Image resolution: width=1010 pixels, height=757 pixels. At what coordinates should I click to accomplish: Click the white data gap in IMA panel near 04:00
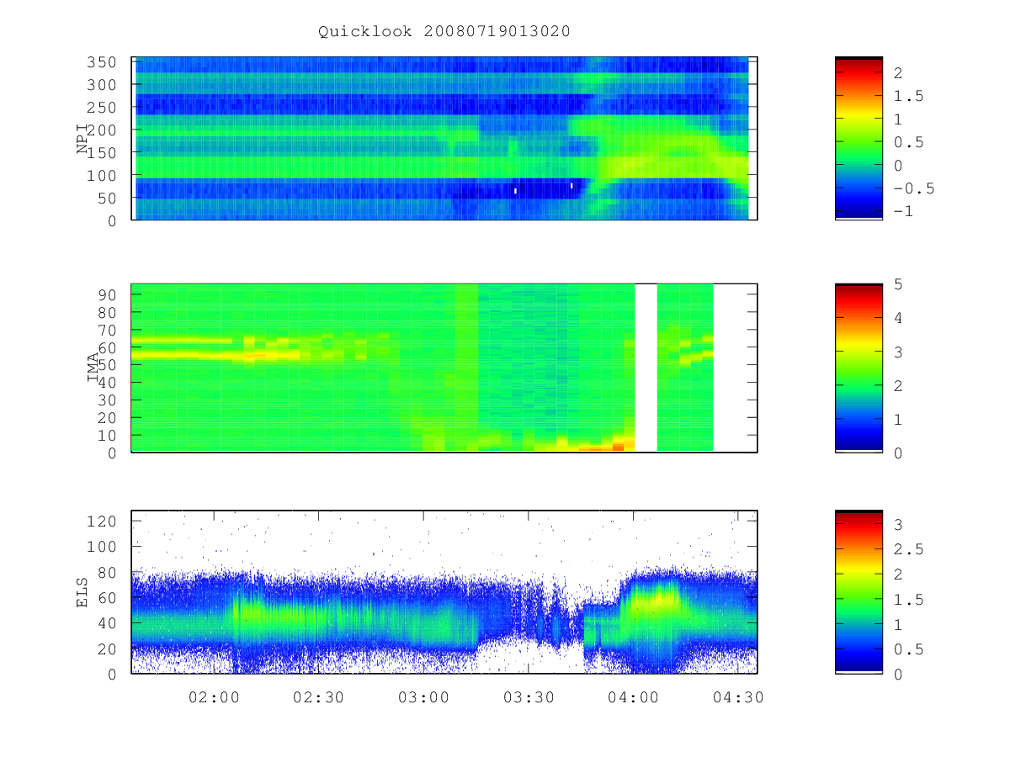coord(646,368)
